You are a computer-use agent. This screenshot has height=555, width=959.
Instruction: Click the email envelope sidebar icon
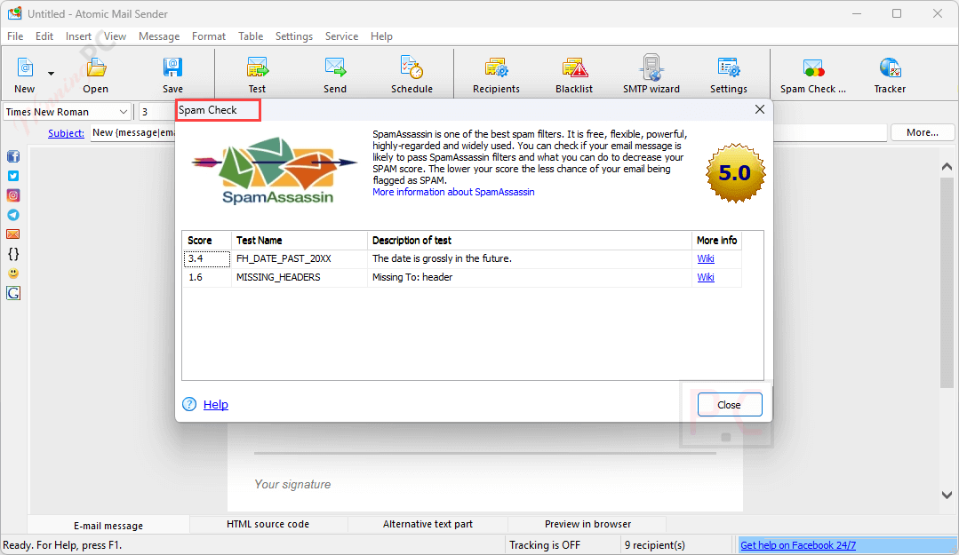click(13, 234)
